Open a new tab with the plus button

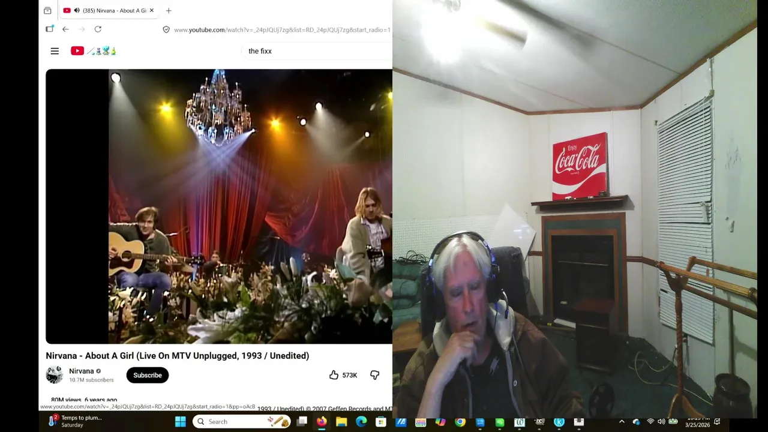click(x=169, y=10)
